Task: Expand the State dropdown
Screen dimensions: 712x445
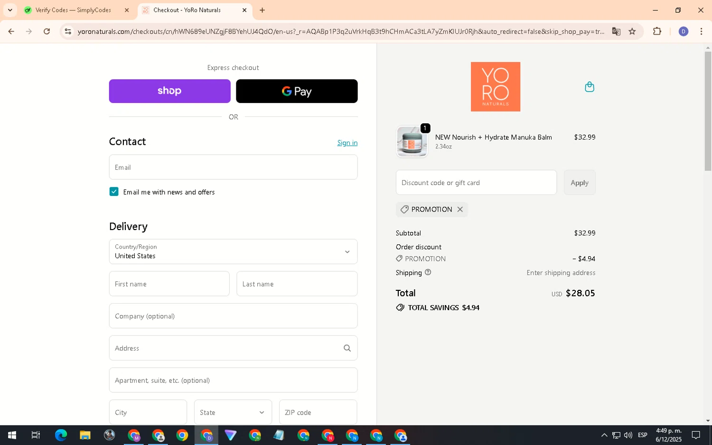Action: tap(233, 412)
